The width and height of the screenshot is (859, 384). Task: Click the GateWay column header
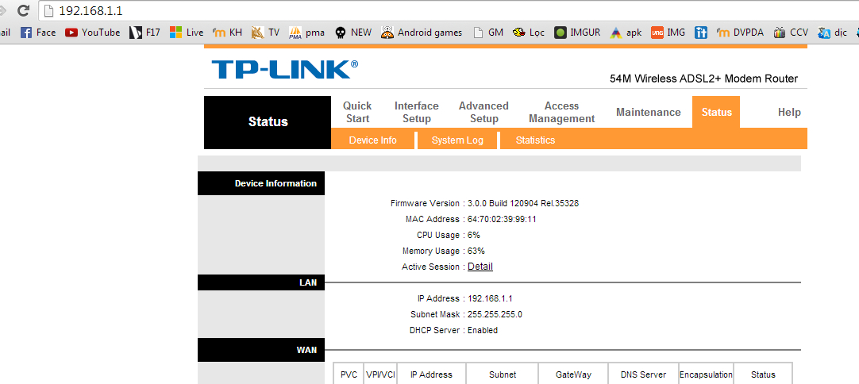click(x=573, y=374)
